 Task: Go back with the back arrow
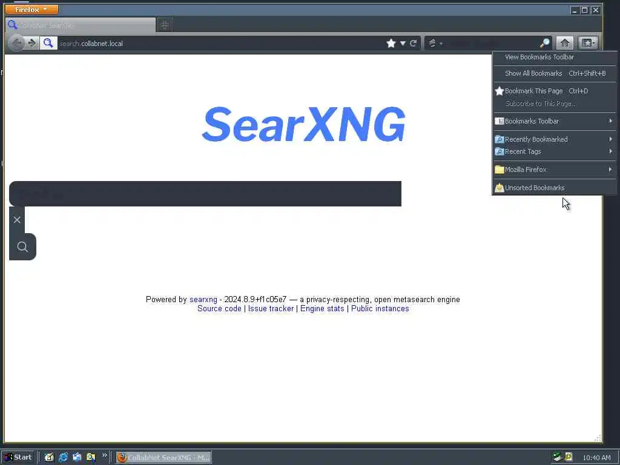pos(16,43)
